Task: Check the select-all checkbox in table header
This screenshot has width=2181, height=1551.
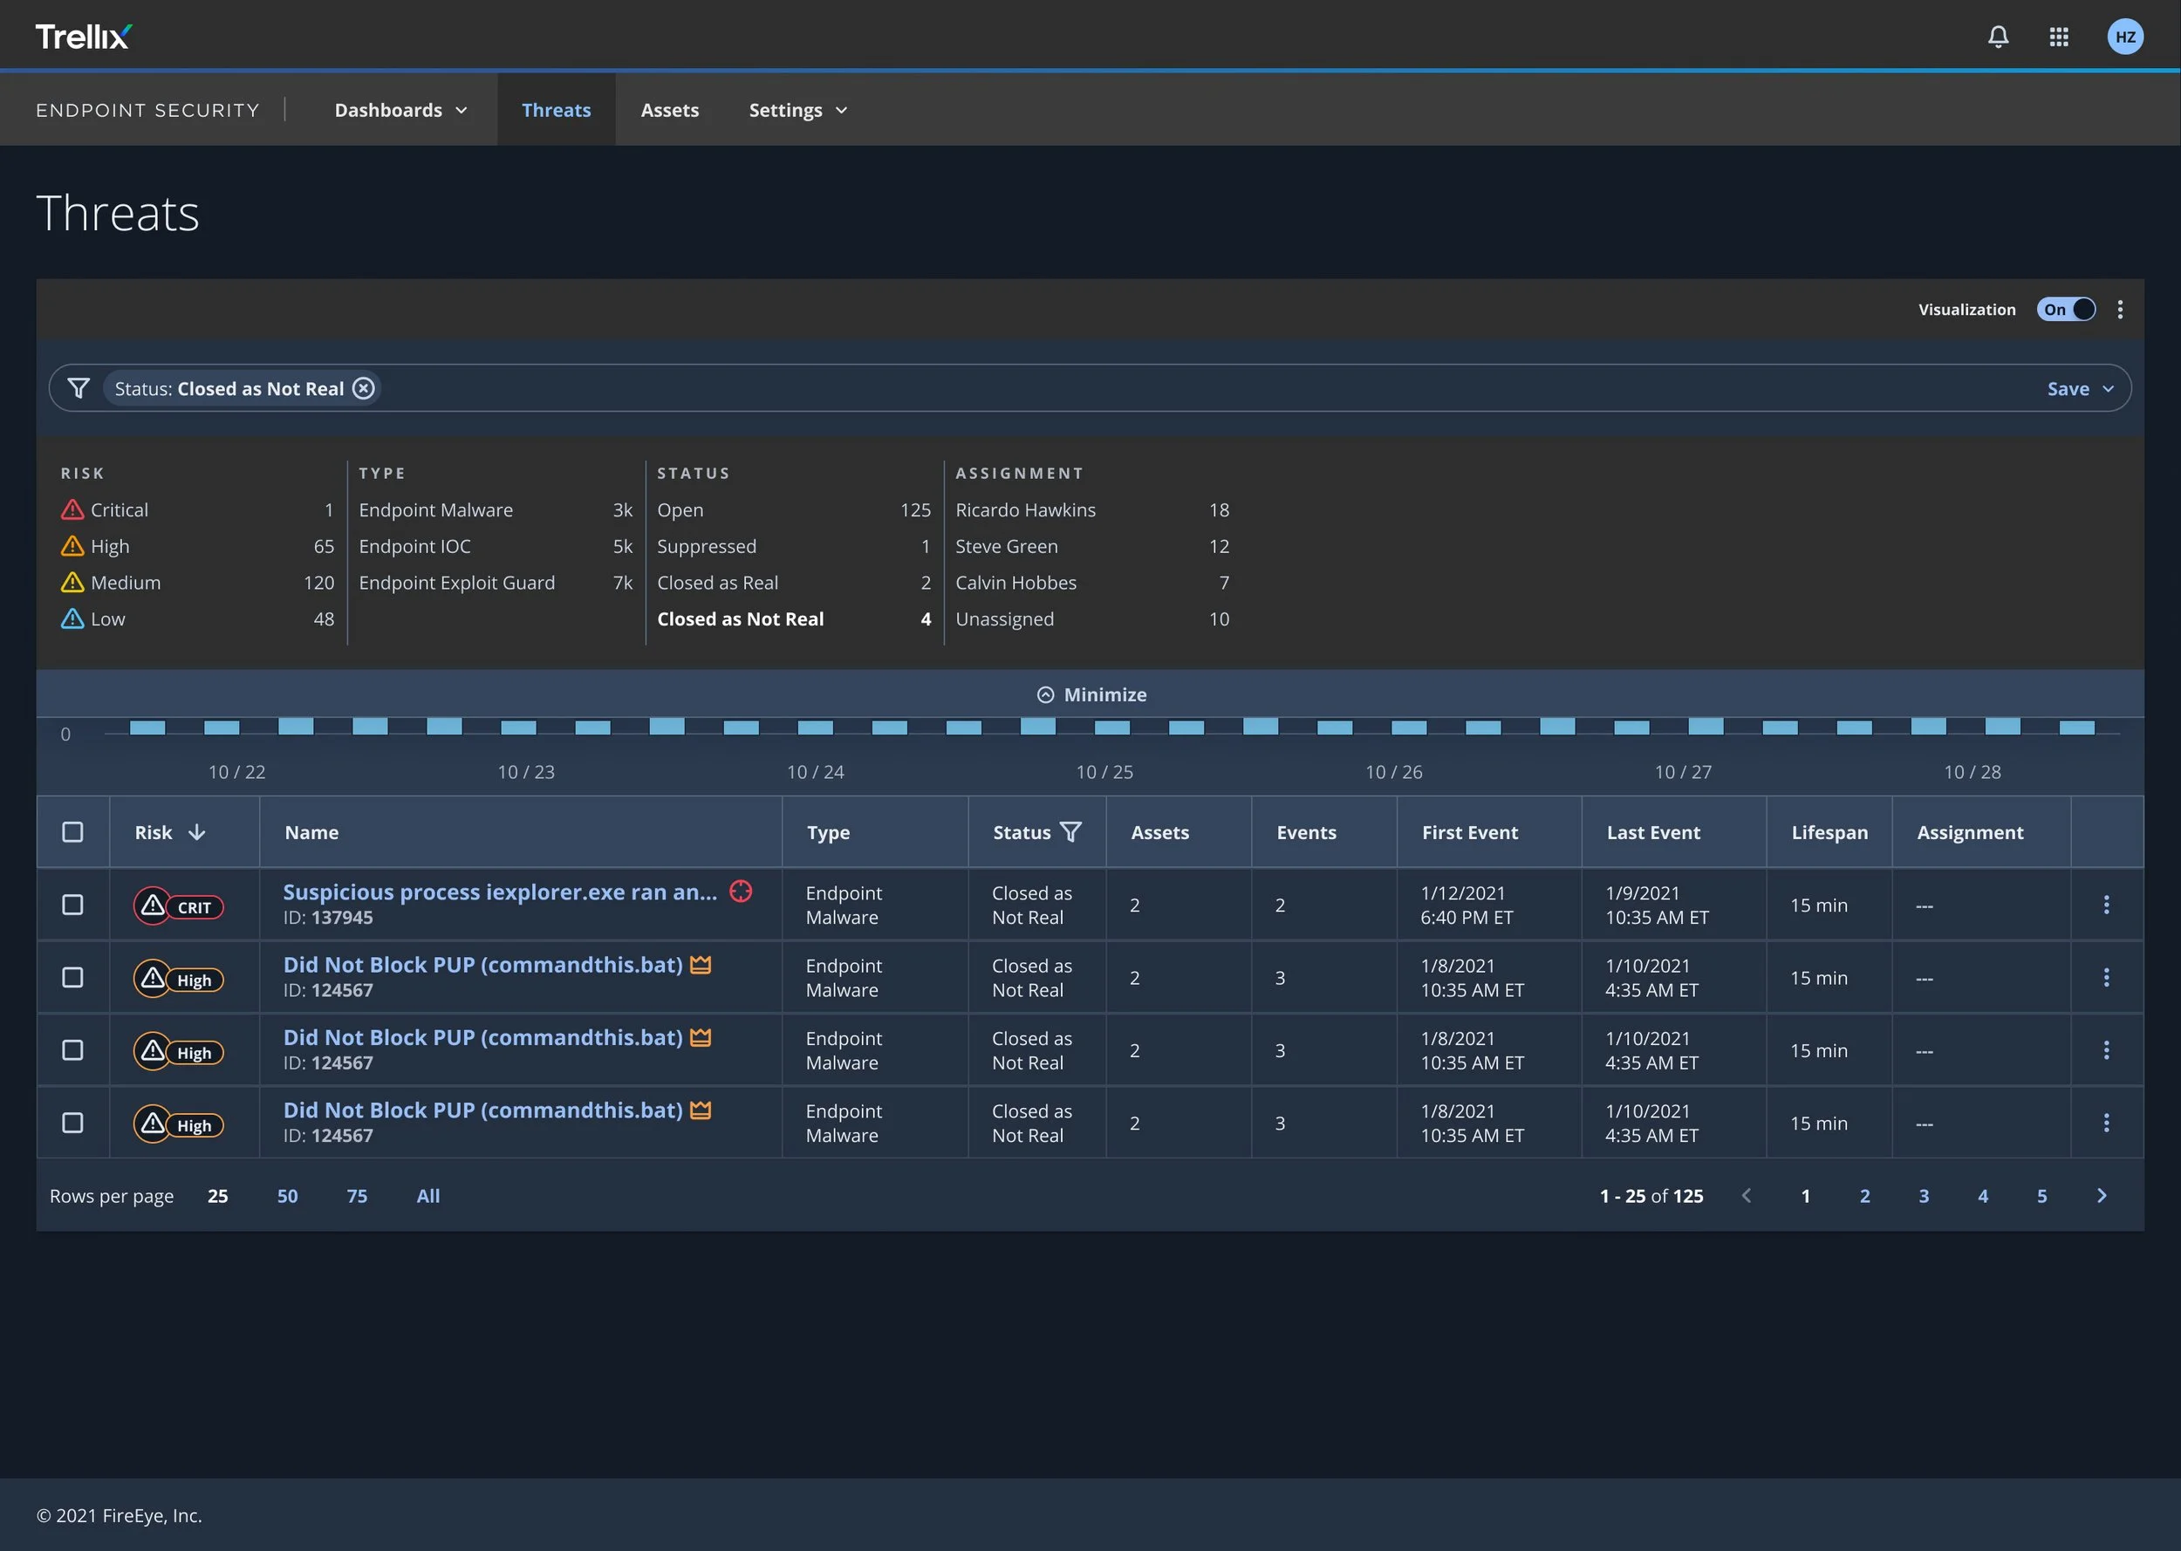Action: 72,832
